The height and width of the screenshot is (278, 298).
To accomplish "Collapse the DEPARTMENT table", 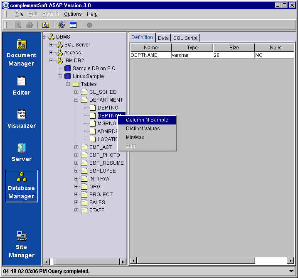I will tap(76, 100).
